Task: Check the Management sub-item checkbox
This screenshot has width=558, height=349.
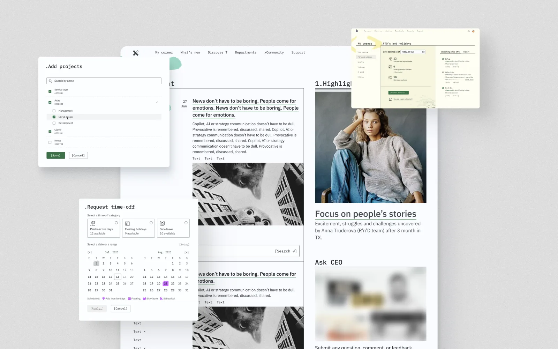Action: [x=54, y=111]
